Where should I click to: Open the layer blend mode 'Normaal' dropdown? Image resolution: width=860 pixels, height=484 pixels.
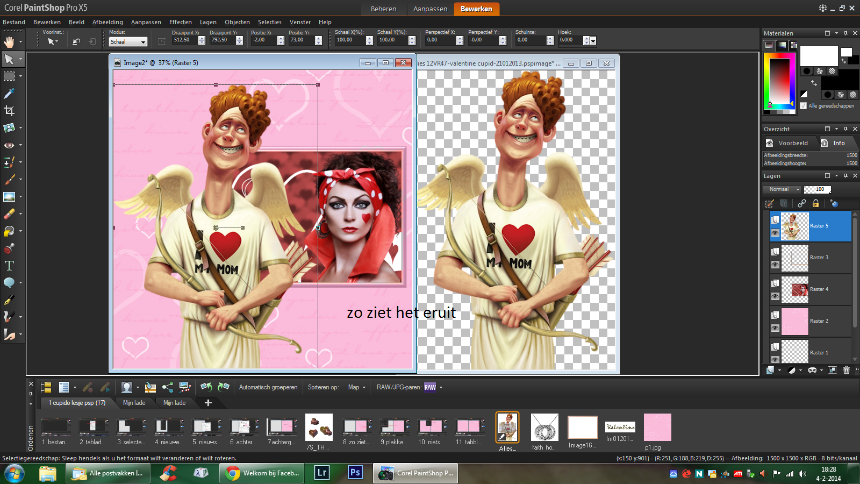(x=782, y=189)
